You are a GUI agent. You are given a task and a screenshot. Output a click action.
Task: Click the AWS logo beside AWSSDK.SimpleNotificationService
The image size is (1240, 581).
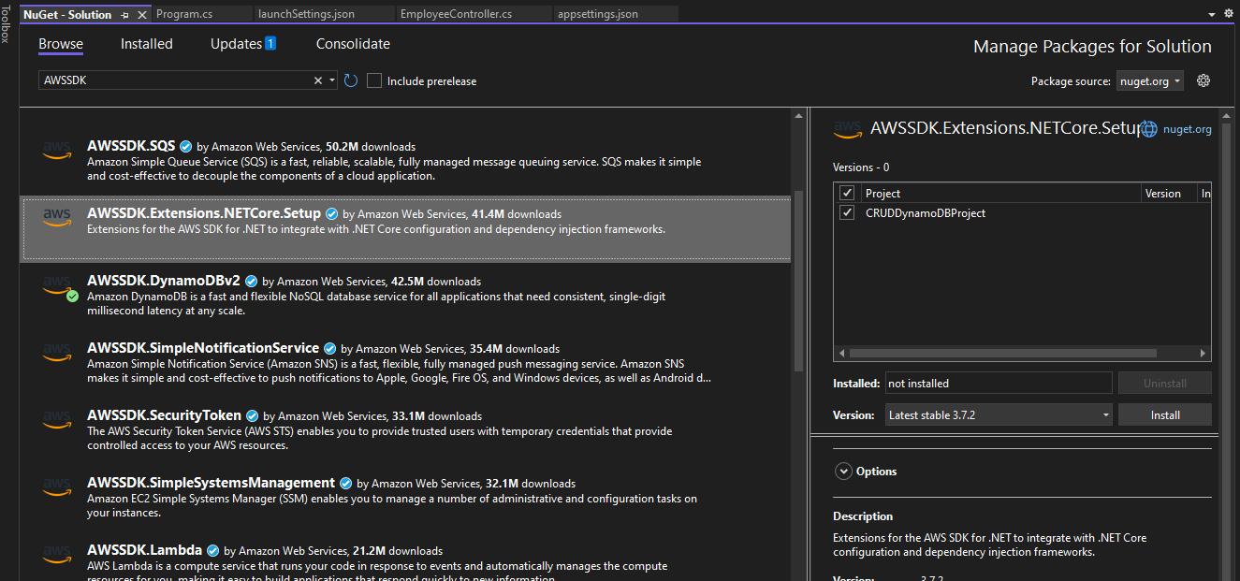[x=57, y=352]
